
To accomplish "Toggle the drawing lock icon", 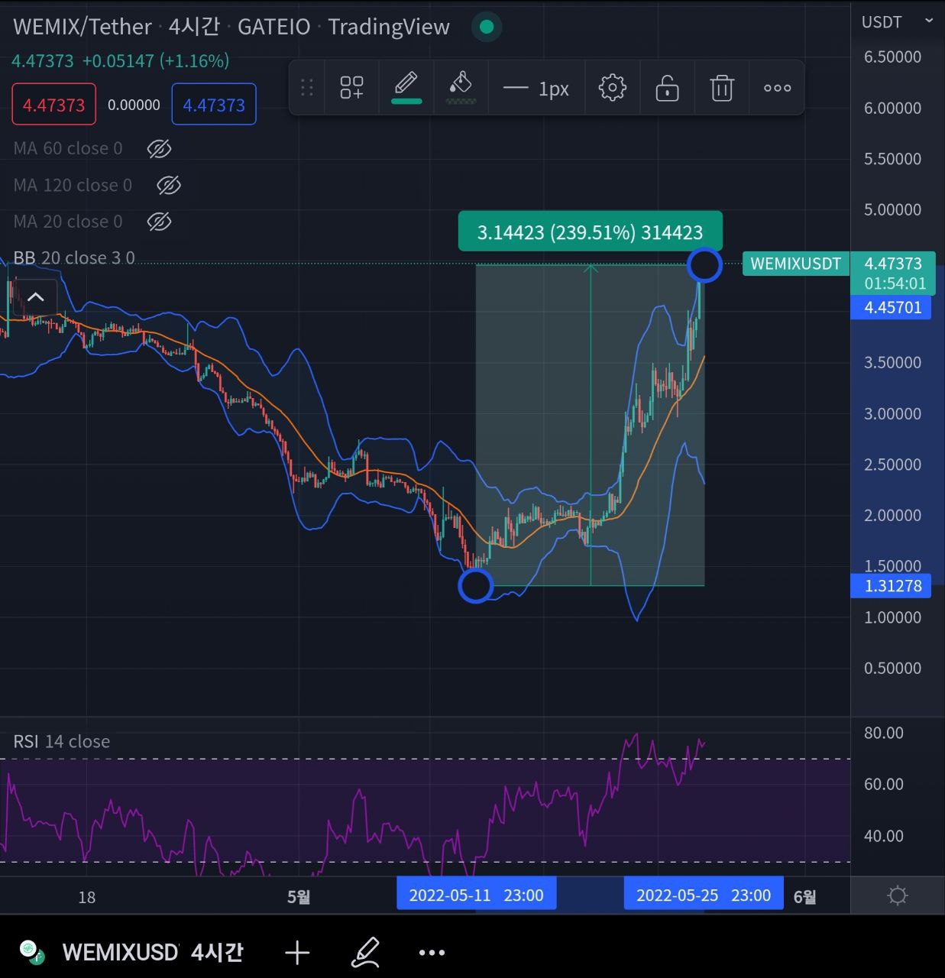I will 667,88.
